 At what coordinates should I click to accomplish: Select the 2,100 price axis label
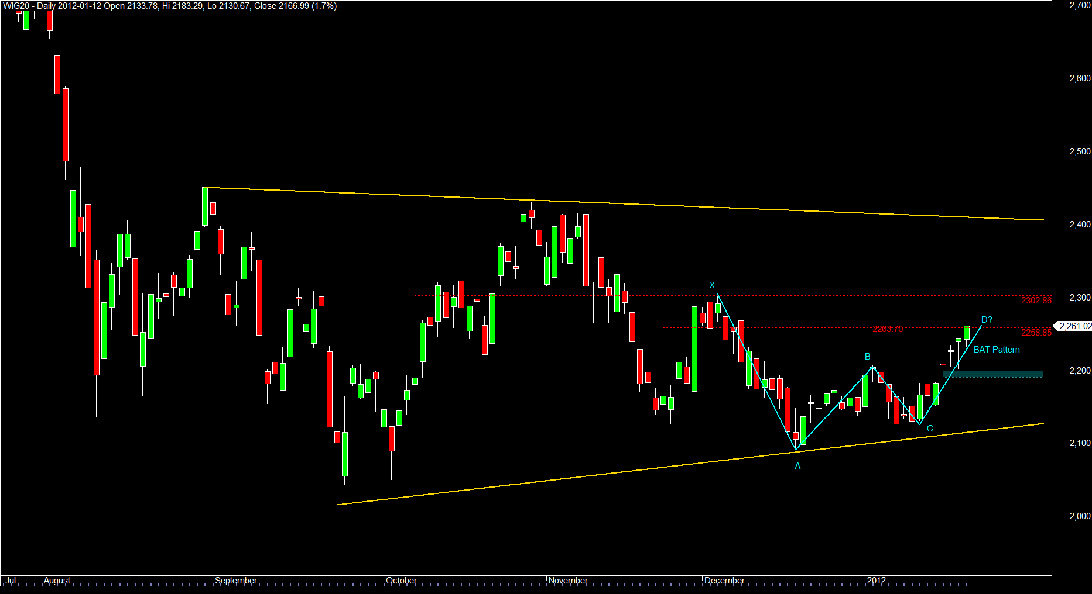[1080, 443]
